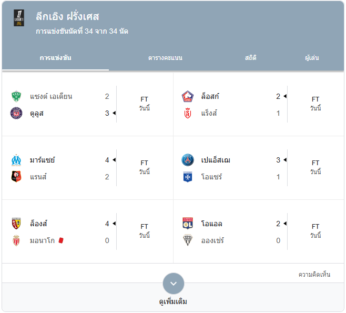The image size is (346, 313).
Task: Click the Monaco crest icon
Action: click(16, 240)
